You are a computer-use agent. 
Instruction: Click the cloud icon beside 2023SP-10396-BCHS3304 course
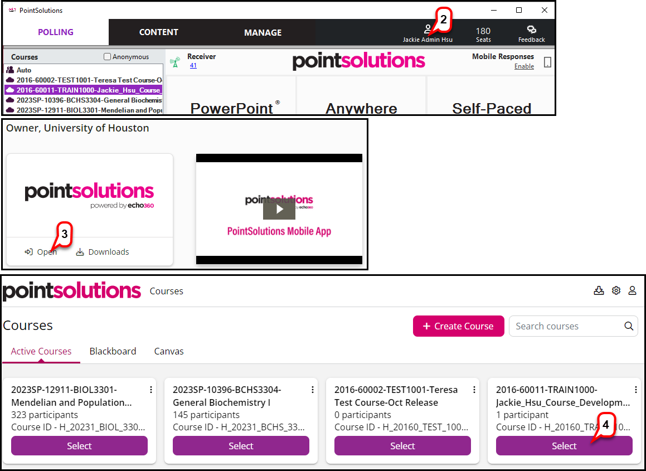[10, 100]
